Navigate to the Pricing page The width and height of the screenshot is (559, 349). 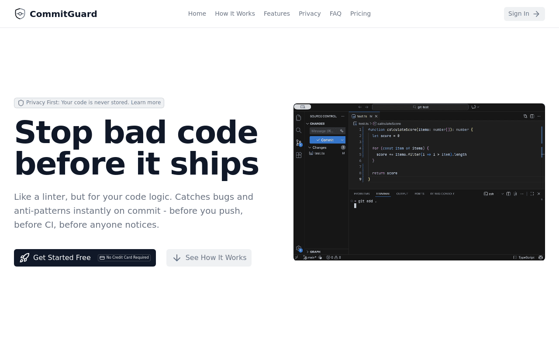coord(360,14)
